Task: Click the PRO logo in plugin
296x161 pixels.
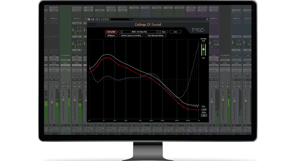Action: pos(199,30)
